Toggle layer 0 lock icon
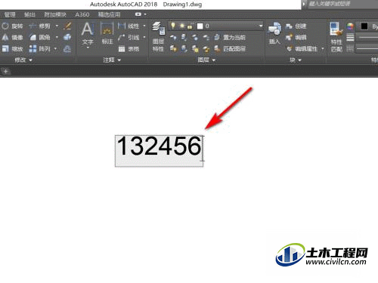The width and height of the screenshot is (378, 283). (191, 26)
